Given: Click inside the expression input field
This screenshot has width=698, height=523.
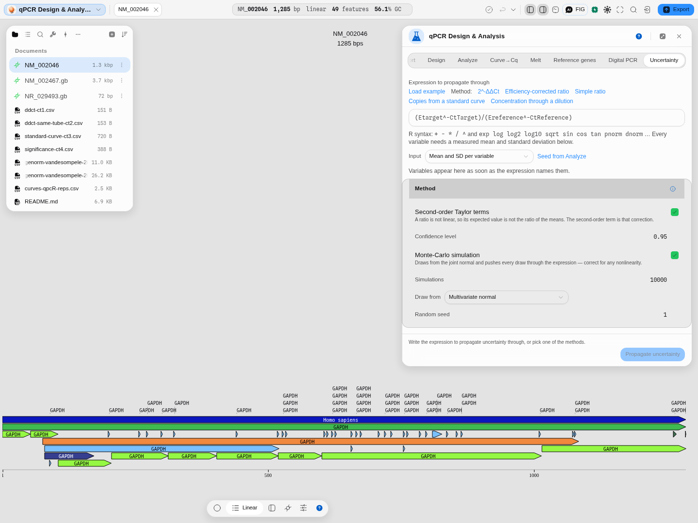Looking at the screenshot, I should click(x=547, y=118).
